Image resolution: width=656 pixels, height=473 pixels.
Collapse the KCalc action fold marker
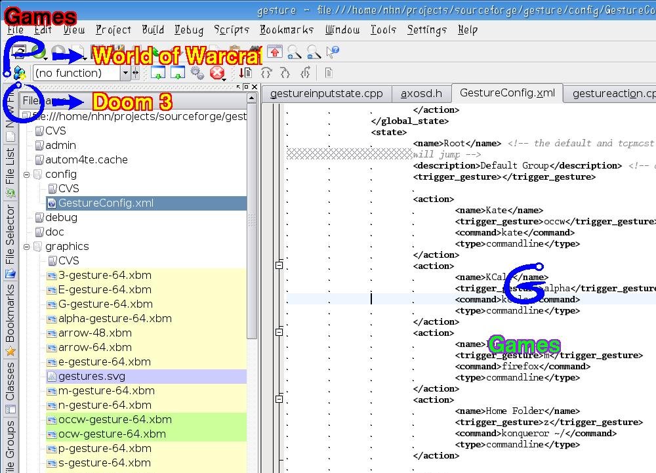(279, 265)
